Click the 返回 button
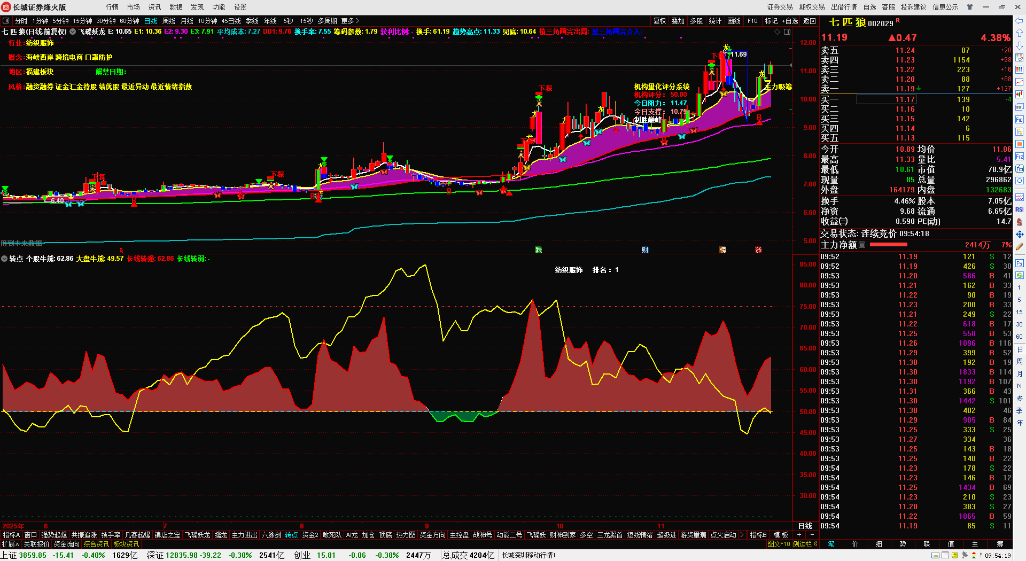 810,21
